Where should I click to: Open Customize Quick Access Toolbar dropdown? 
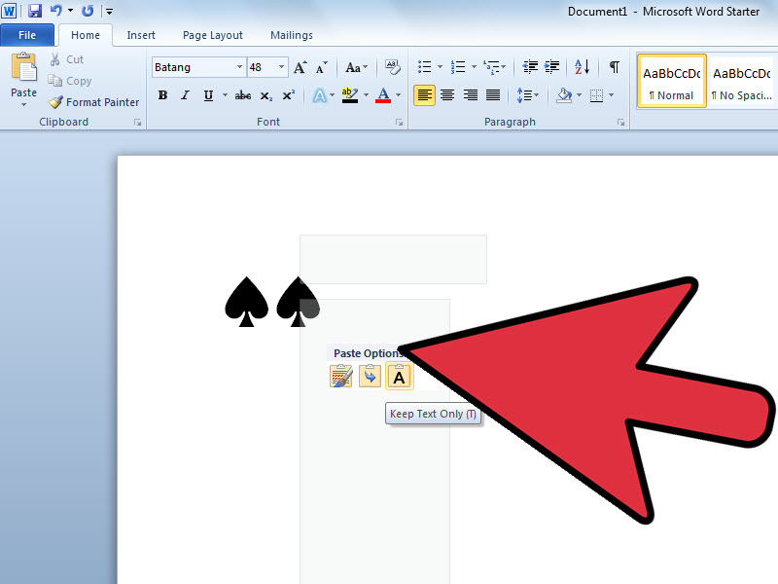tap(109, 11)
